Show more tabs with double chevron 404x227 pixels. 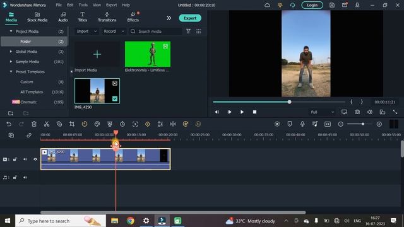[169, 18]
